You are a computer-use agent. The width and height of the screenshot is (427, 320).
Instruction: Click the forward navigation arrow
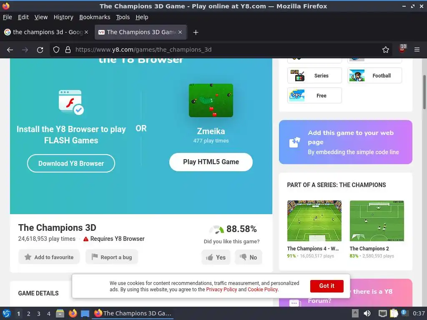[x=25, y=50]
